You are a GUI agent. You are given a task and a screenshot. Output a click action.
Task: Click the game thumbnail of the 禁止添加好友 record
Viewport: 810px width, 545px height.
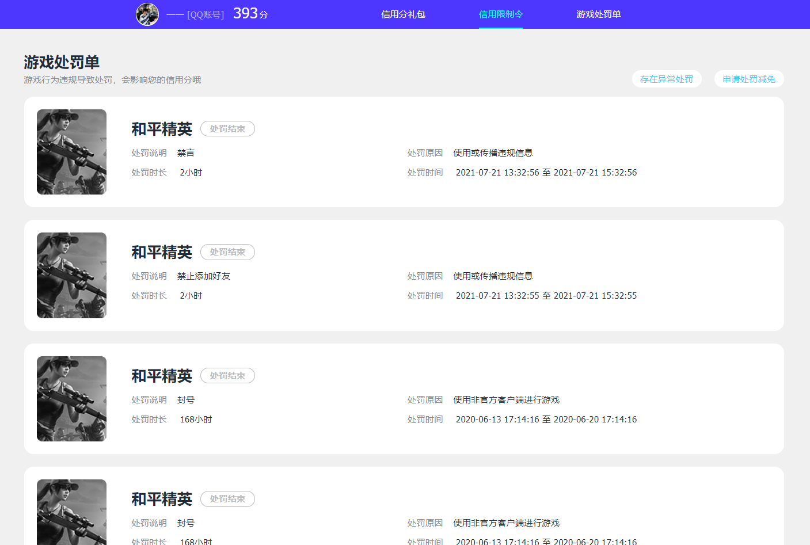(x=71, y=275)
